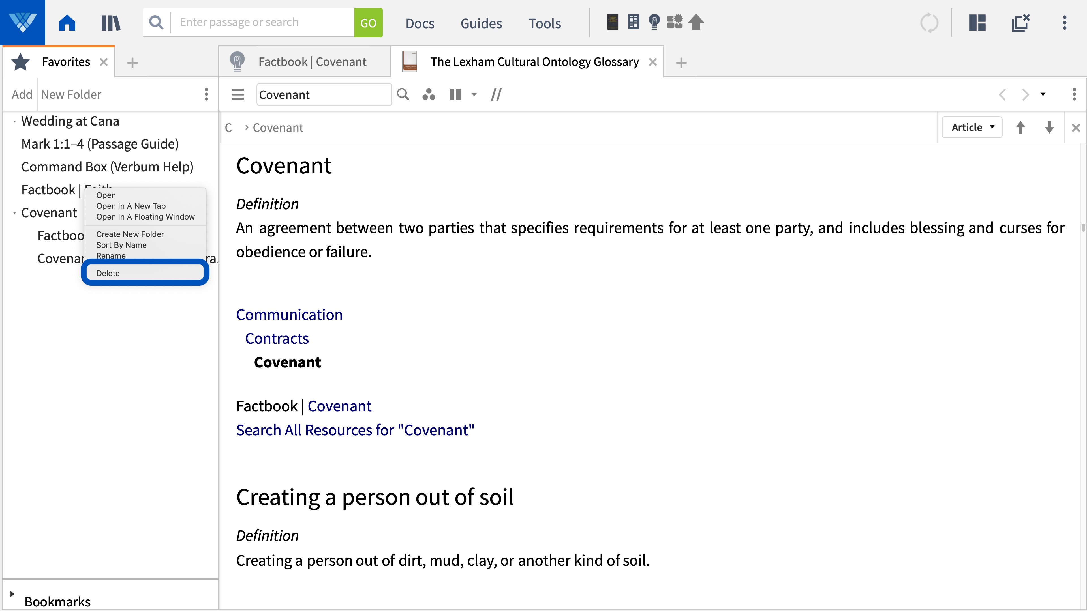Toggle the parallel columns view icon
Viewport: 1087px width, 611px height.
(455, 94)
